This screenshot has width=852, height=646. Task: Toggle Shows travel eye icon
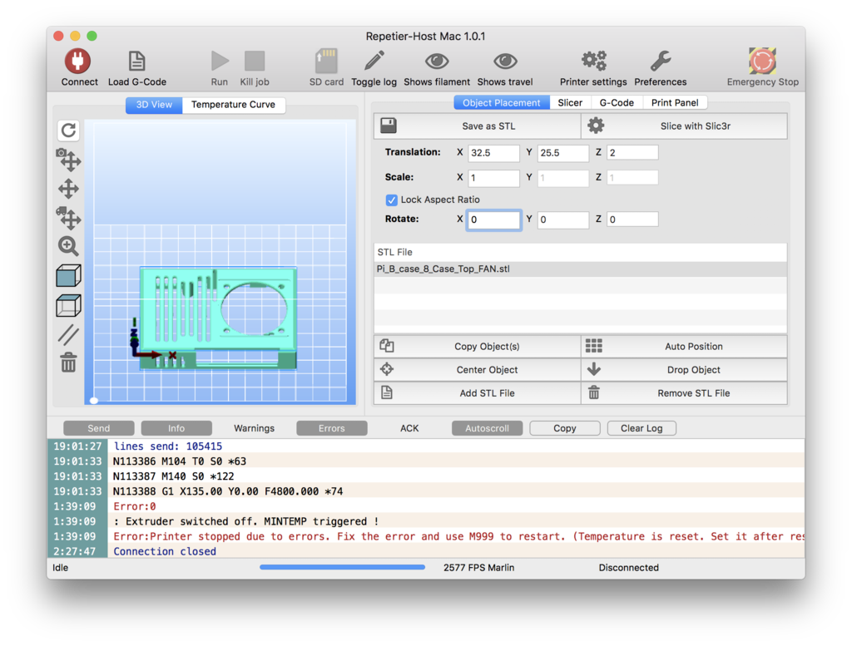(x=505, y=62)
